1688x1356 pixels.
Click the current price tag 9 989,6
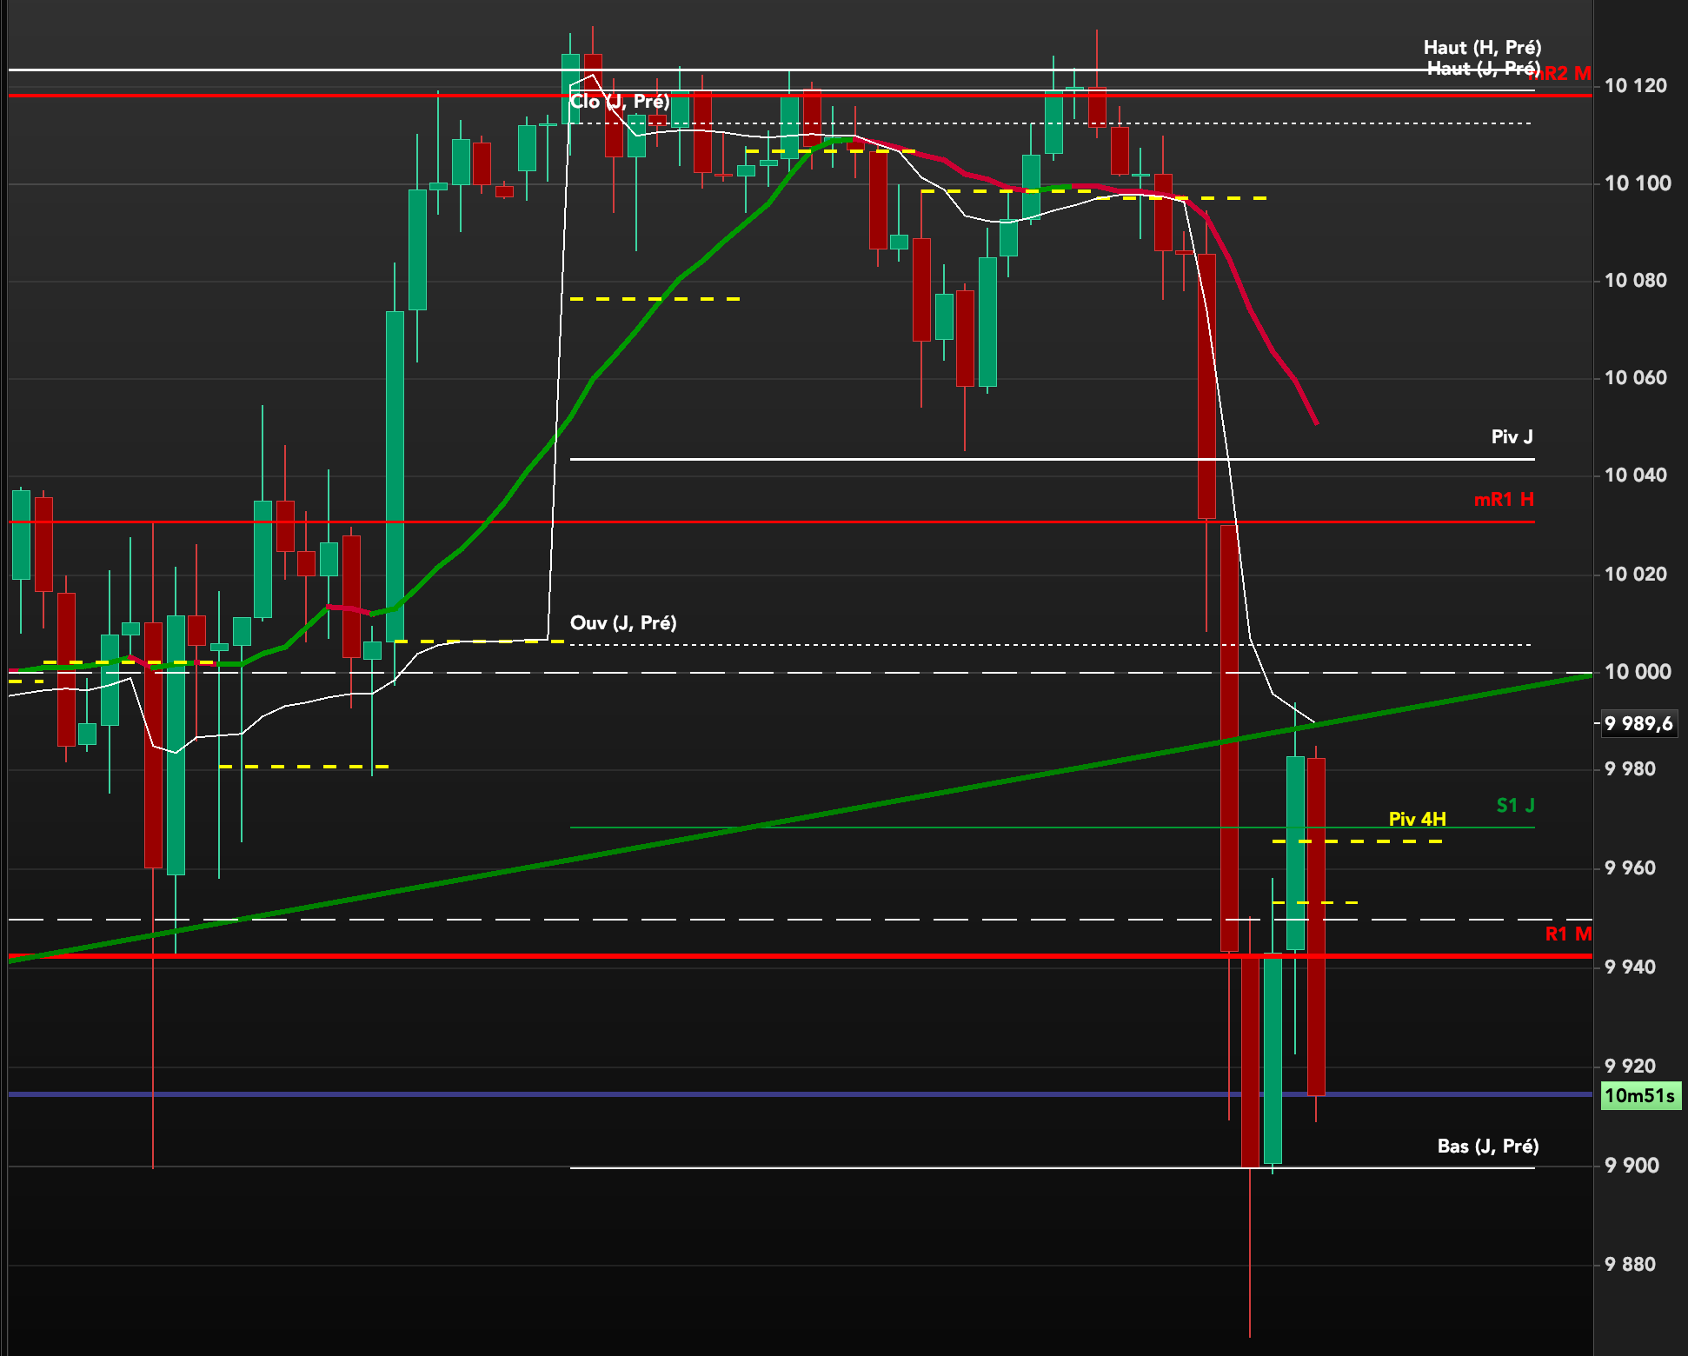pyautogui.click(x=1638, y=724)
